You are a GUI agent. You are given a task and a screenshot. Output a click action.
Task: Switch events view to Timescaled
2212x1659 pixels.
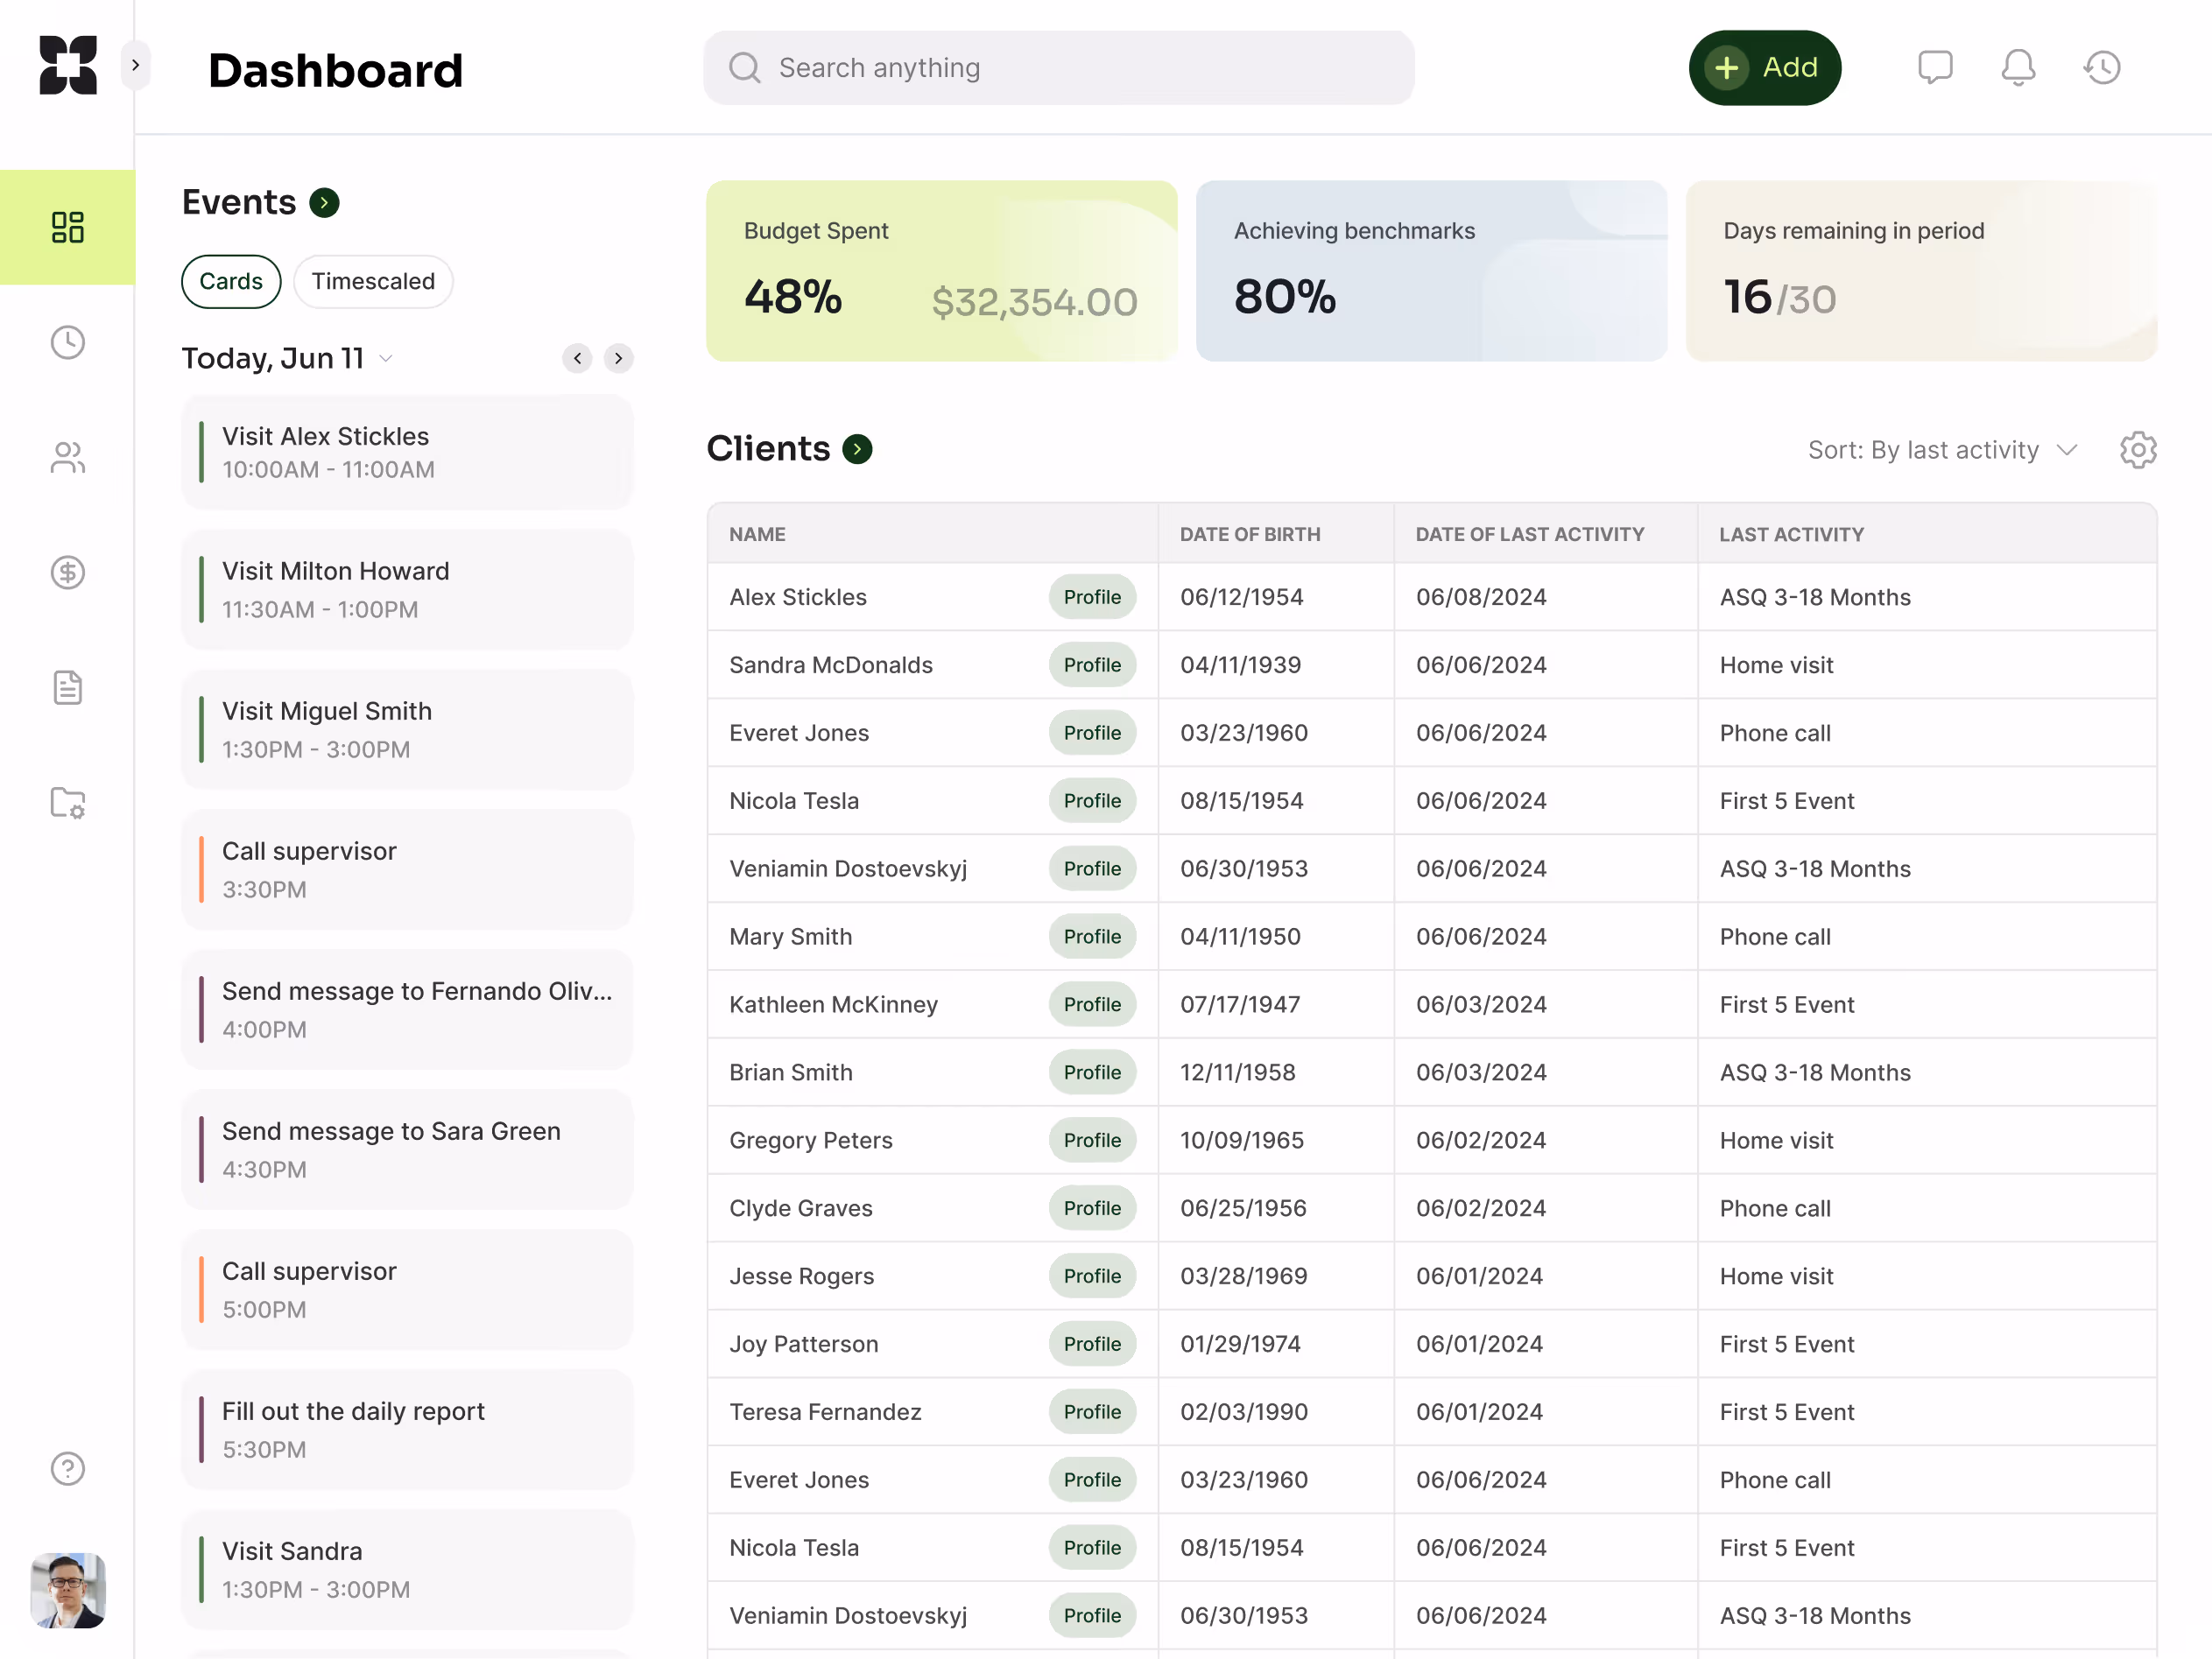click(x=373, y=281)
